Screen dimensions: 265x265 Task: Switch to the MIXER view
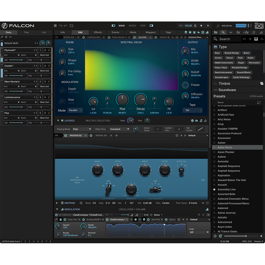132,26
